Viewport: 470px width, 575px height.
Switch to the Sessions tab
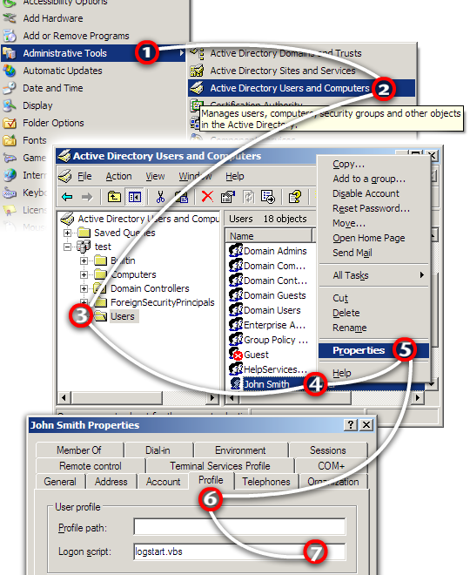click(328, 450)
